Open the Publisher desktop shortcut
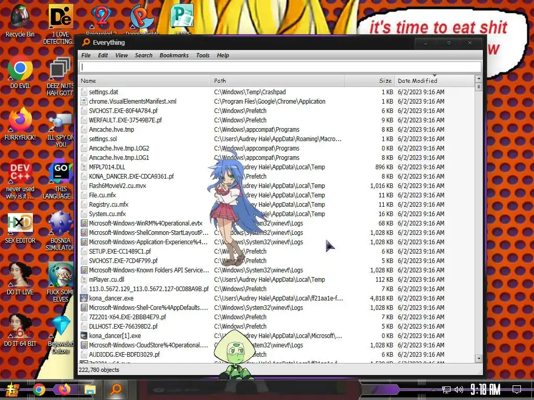The width and height of the screenshot is (534, 400). [183, 19]
